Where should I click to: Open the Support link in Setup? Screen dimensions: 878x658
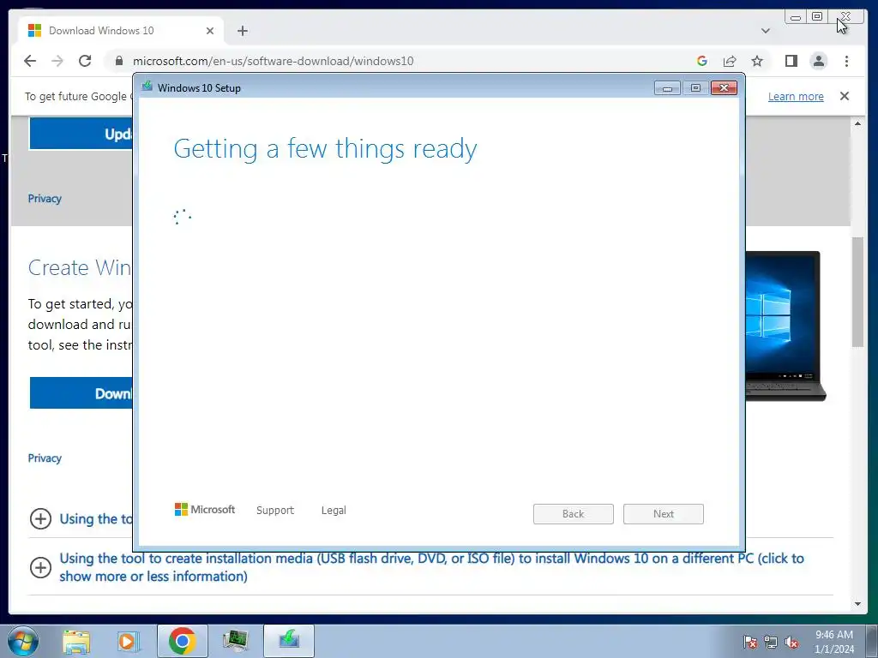pos(275,511)
